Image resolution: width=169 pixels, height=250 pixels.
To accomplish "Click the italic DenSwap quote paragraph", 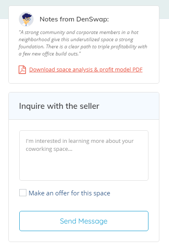I will click(83, 43).
